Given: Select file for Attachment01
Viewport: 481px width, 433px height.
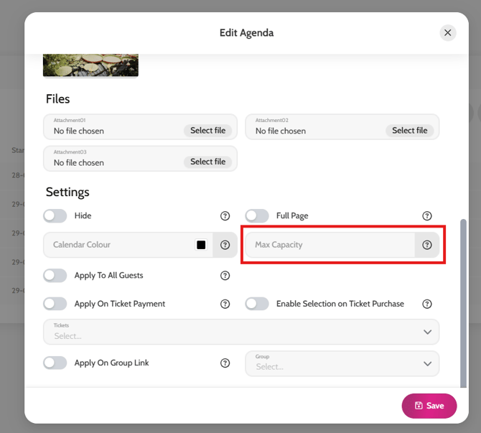Looking at the screenshot, I should 207,131.
